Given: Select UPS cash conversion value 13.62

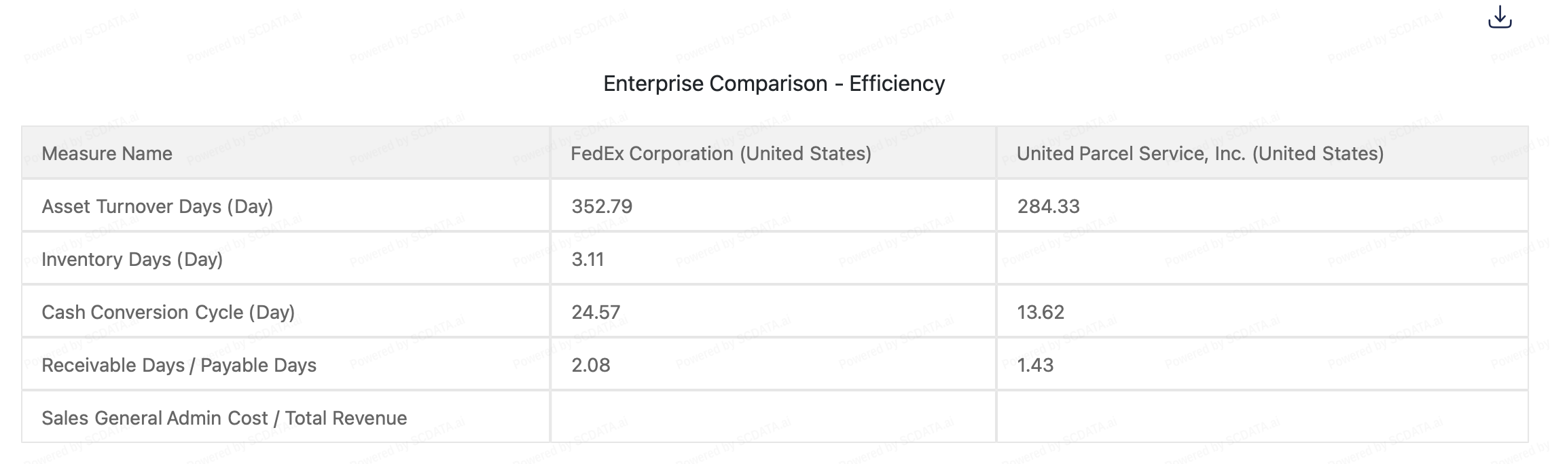Looking at the screenshot, I should [x=1041, y=312].
